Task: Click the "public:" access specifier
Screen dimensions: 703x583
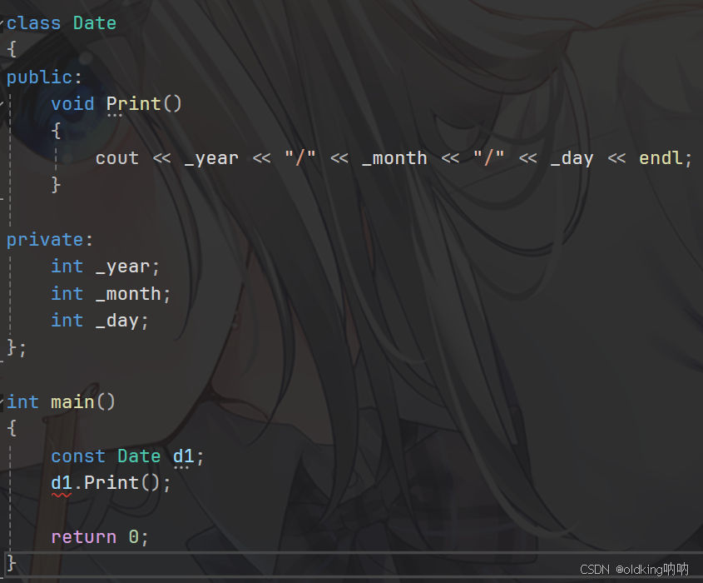Action: pos(44,77)
